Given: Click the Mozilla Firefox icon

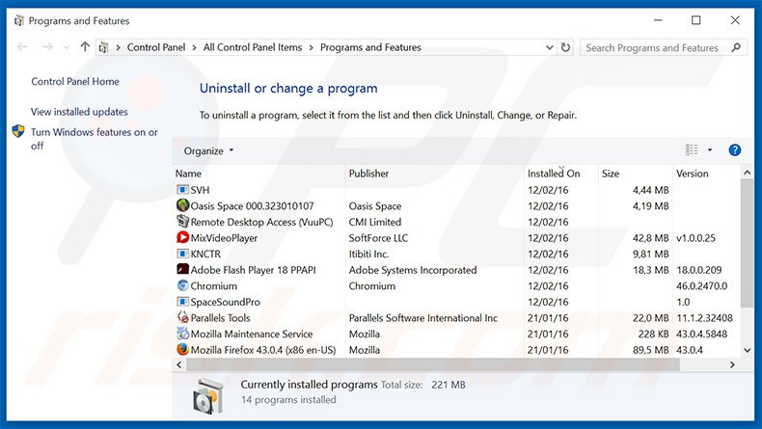Looking at the screenshot, I should (182, 349).
